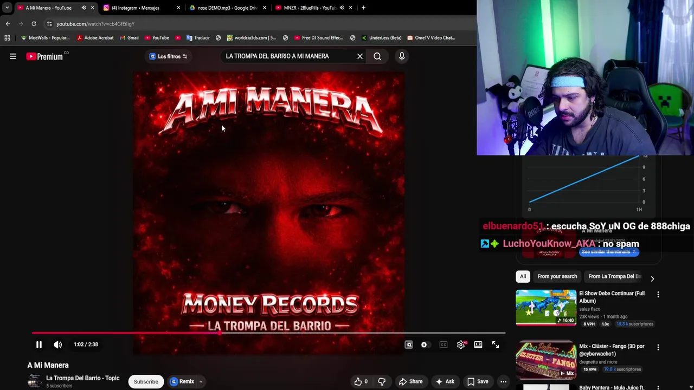The image size is (694, 390).
Task: Open Baby Pantera - Mula Juice video
Action: point(612,387)
